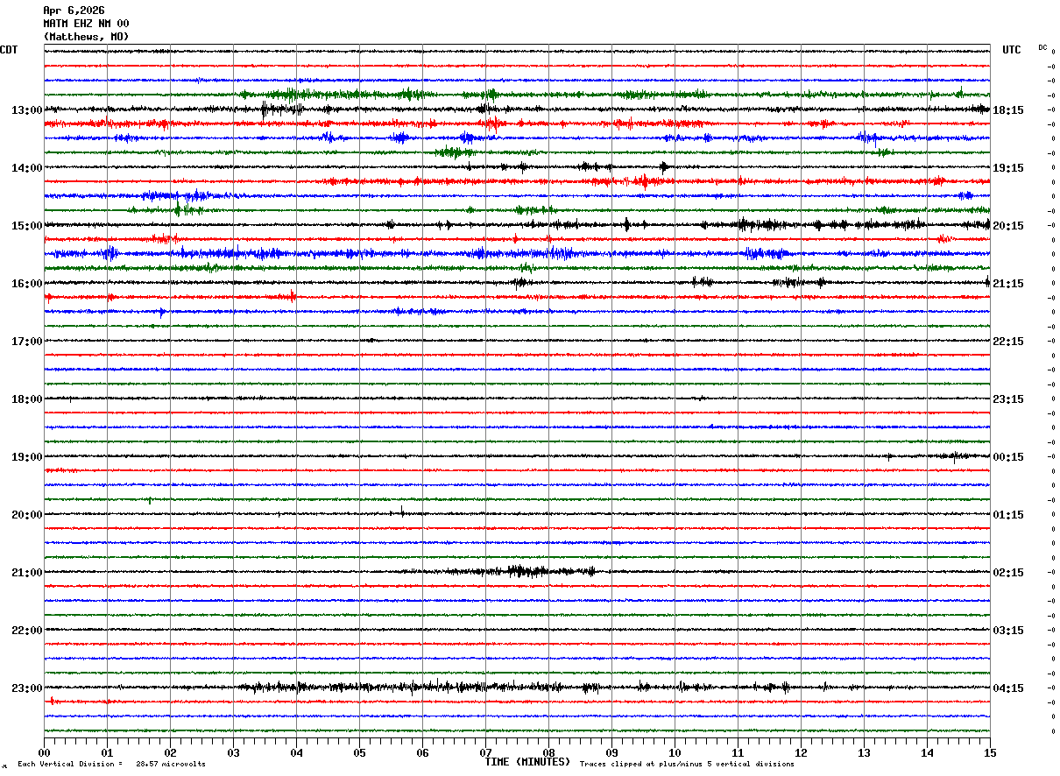Click the small event near 19:00 trace's end

tap(955, 455)
